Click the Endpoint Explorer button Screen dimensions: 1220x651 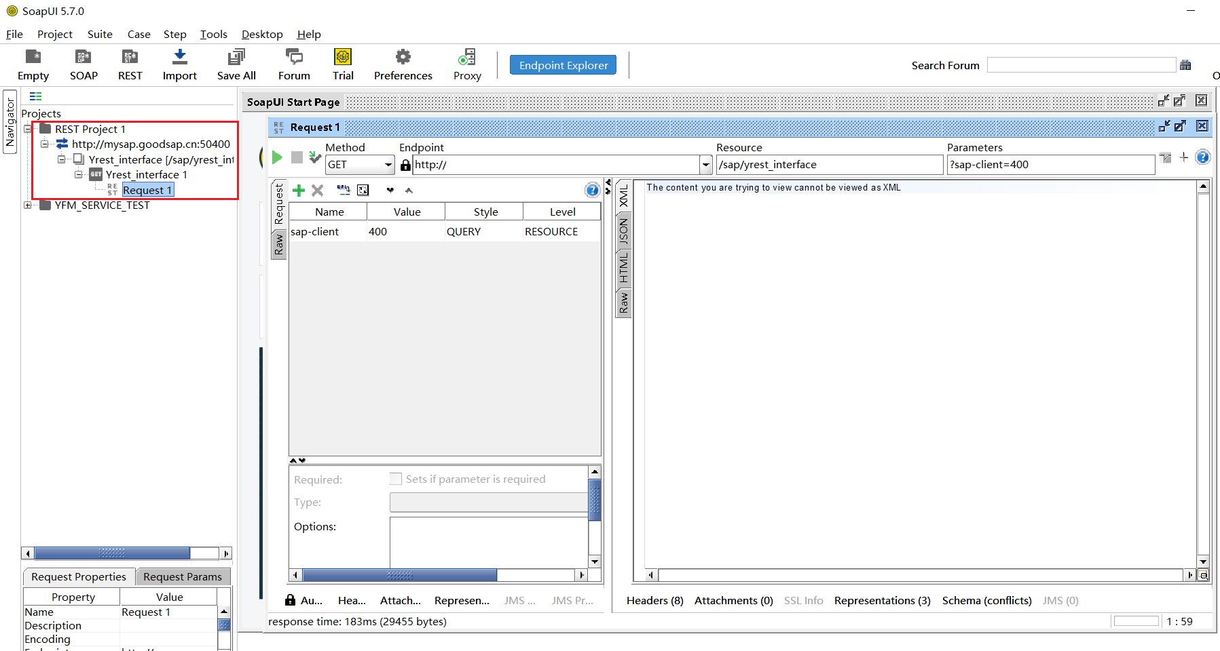(x=563, y=65)
